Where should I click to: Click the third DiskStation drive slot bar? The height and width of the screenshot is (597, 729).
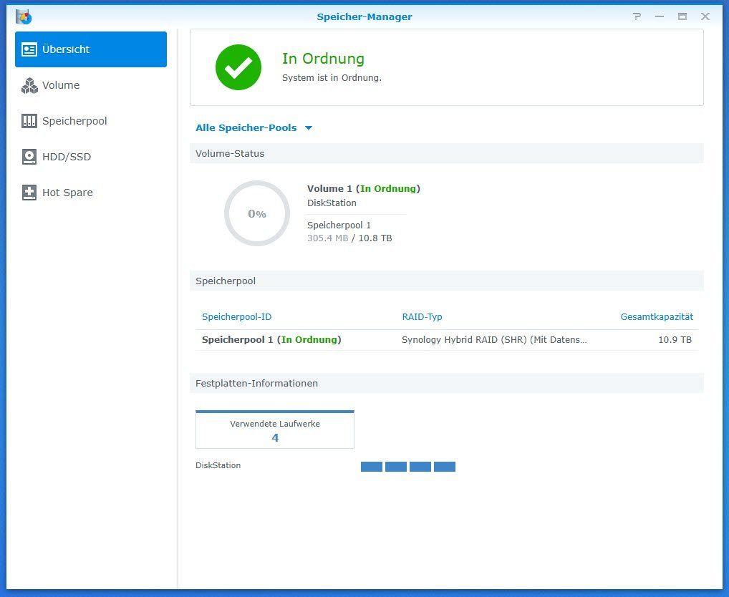[x=420, y=467]
